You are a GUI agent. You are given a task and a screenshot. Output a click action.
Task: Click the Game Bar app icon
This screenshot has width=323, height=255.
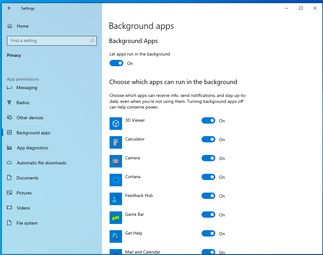pyautogui.click(x=116, y=217)
